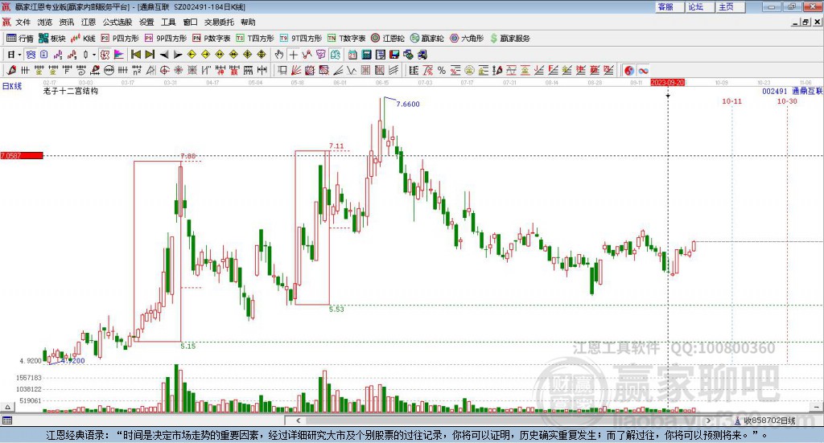824x443 pixels.
Task: Click the 2023-09-20 date marker
Action: [x=667, y=82]
